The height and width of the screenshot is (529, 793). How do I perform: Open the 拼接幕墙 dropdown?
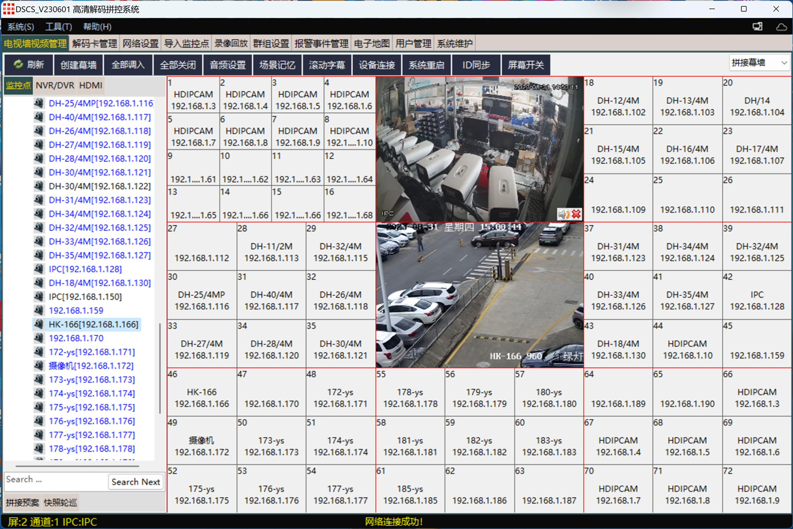point(759,63)
